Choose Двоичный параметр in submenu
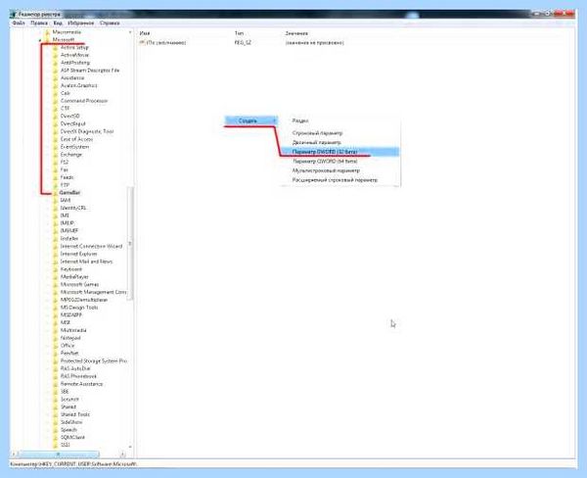Viewport: 587px width, 478px height. pyautogui.click(x=340, y=142)
